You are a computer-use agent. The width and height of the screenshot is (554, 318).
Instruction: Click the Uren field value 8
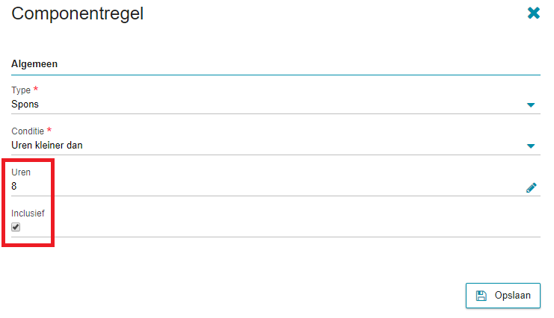(13, 186)
